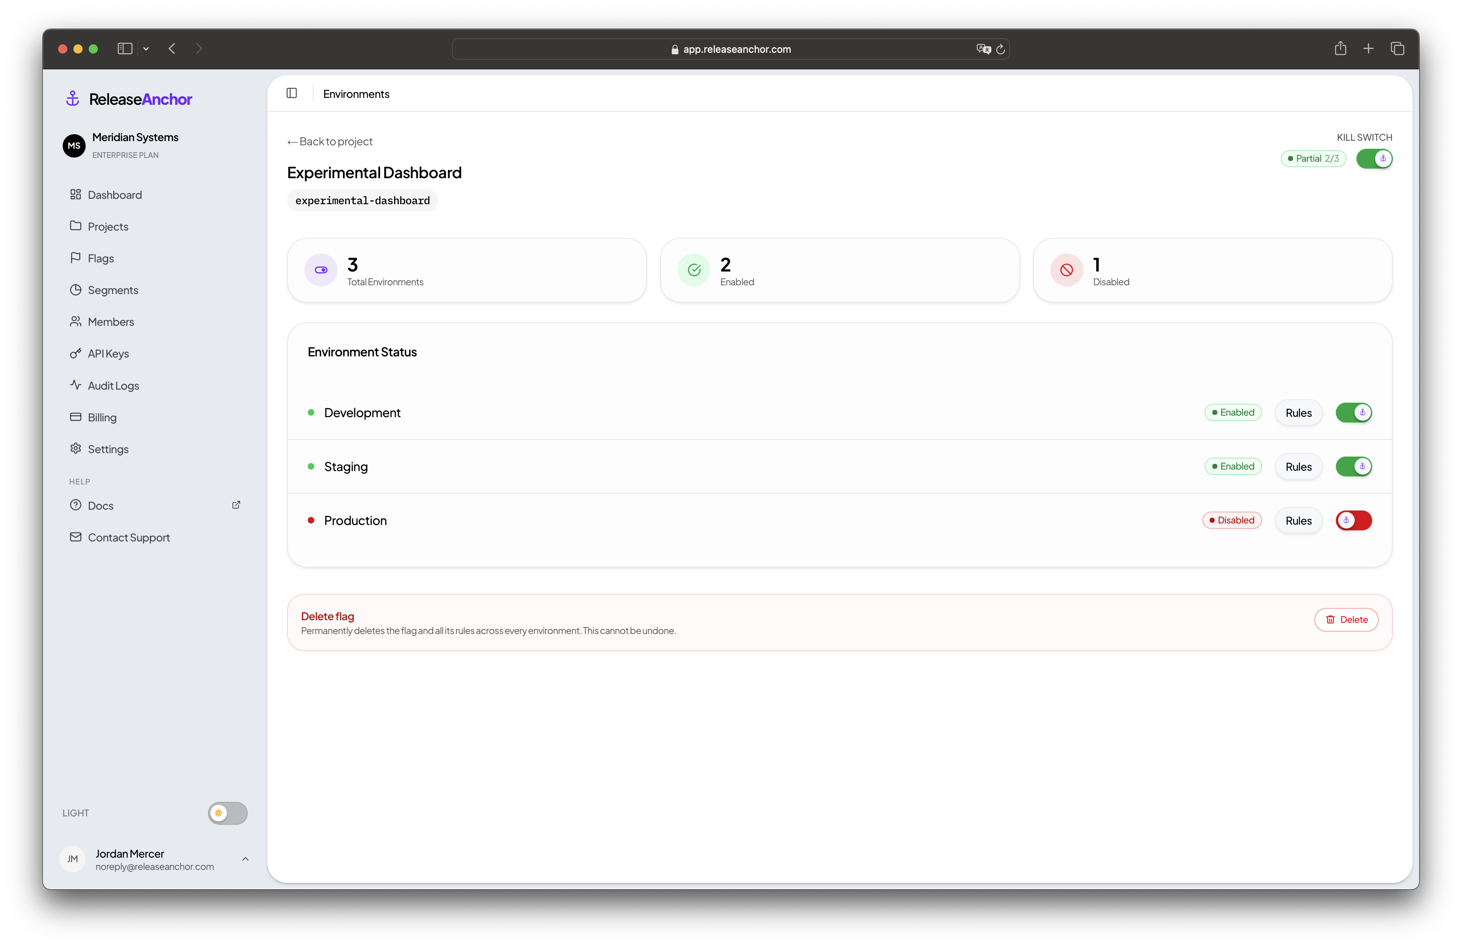
Task: View the Audit Logs page
Action: tap(155, 385)
